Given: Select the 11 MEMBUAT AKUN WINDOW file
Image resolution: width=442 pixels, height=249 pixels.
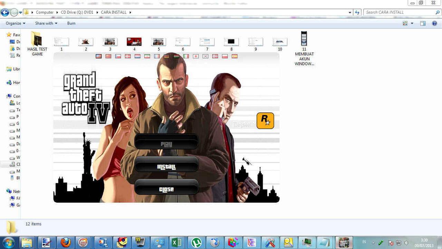Looking at the screenshot, I should [x=304, y=48].
